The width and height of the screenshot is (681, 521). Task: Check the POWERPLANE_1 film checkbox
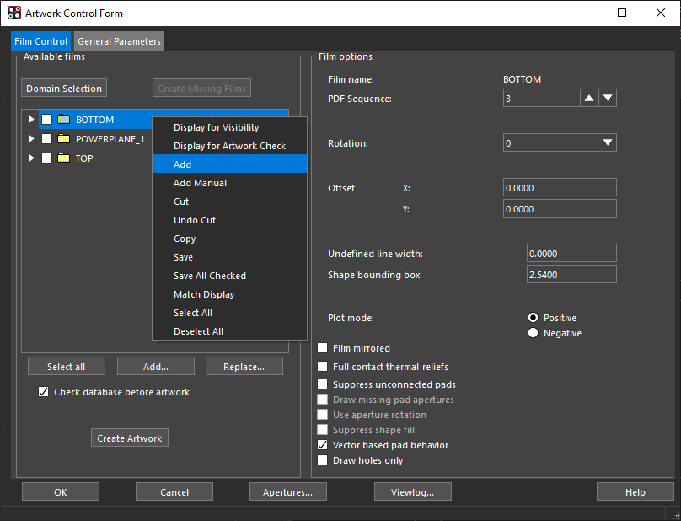tap(46, 138)
